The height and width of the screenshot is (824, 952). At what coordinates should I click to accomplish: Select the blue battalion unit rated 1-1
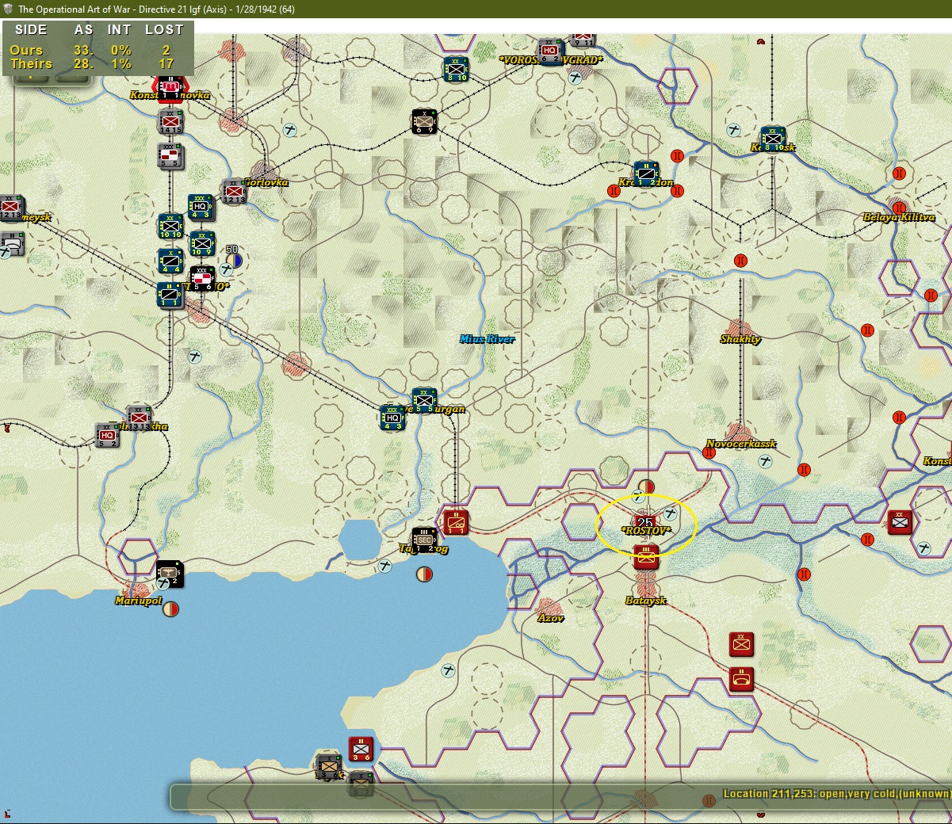pos(170,295)
